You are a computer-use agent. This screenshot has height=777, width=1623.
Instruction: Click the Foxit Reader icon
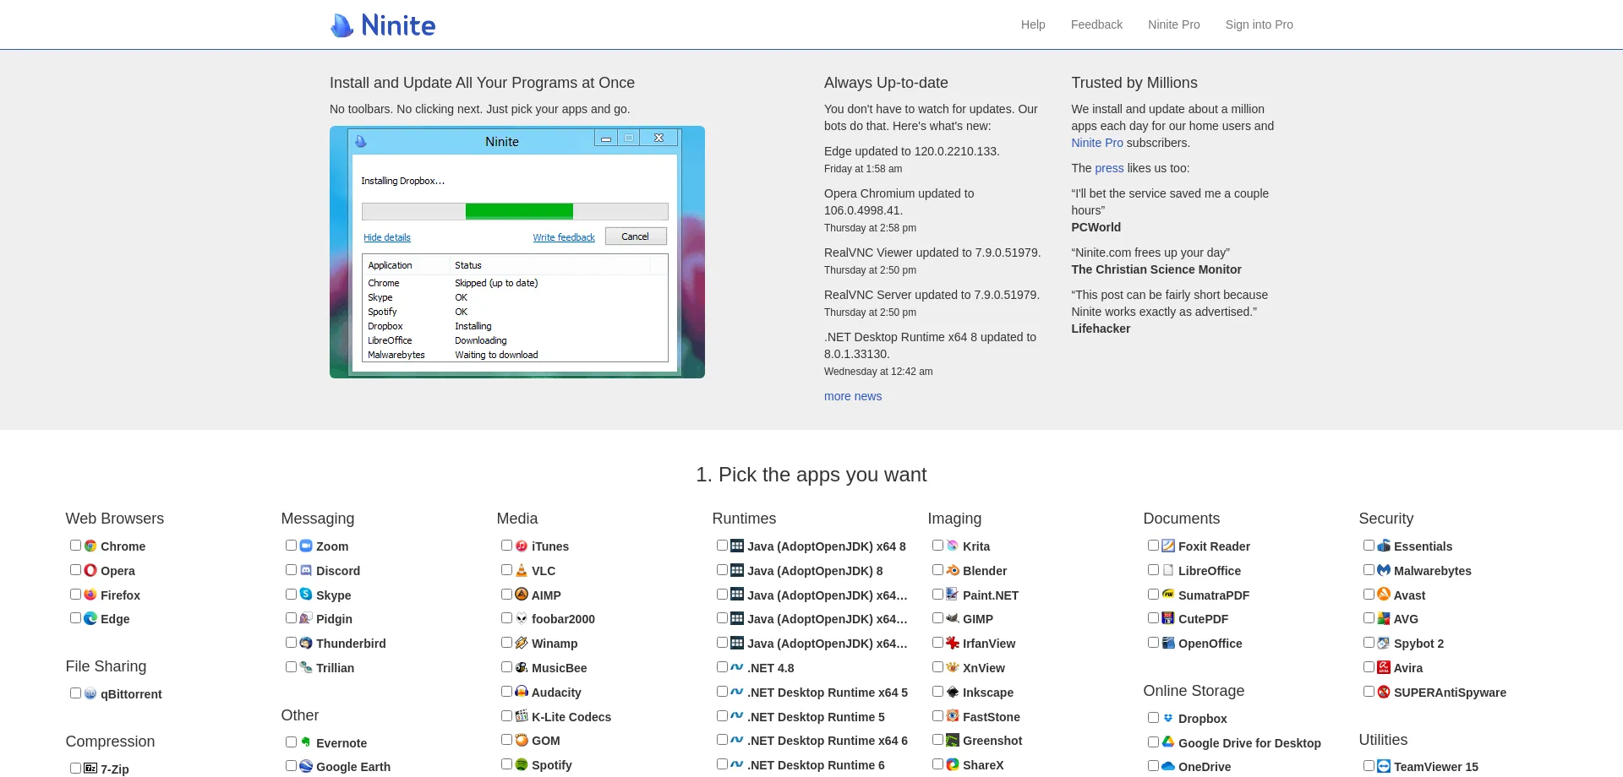click(1168, 546)
